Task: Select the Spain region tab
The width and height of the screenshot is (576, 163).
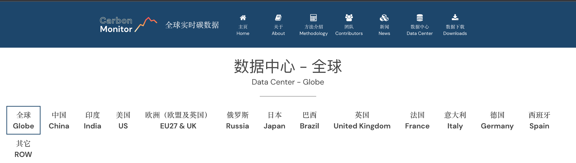Action: tap(539, 120)
